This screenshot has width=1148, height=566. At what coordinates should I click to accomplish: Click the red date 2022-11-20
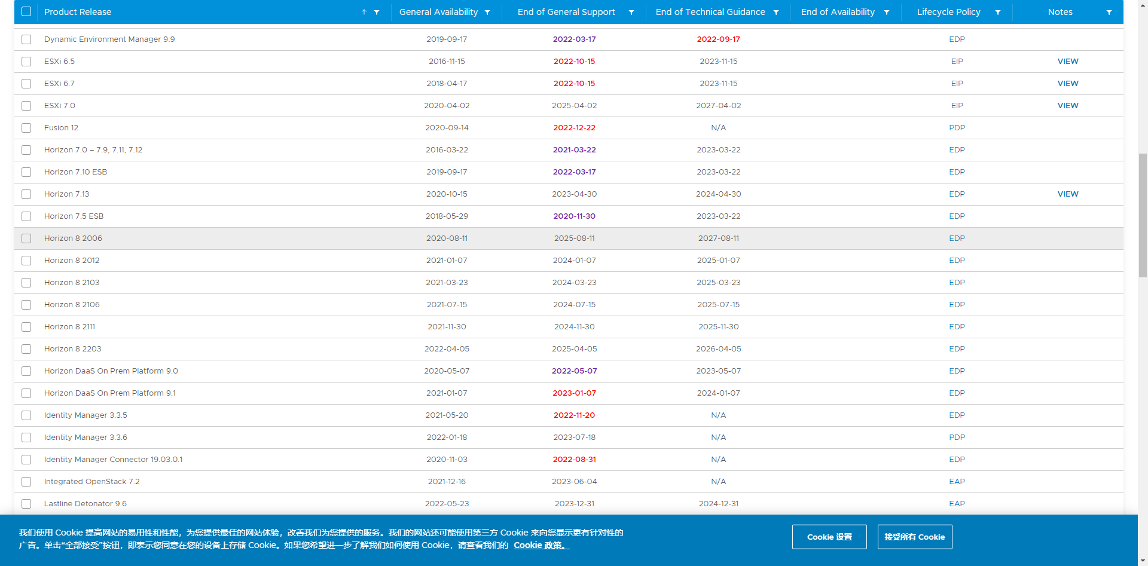pyautogui.click(x=575, y=415)
